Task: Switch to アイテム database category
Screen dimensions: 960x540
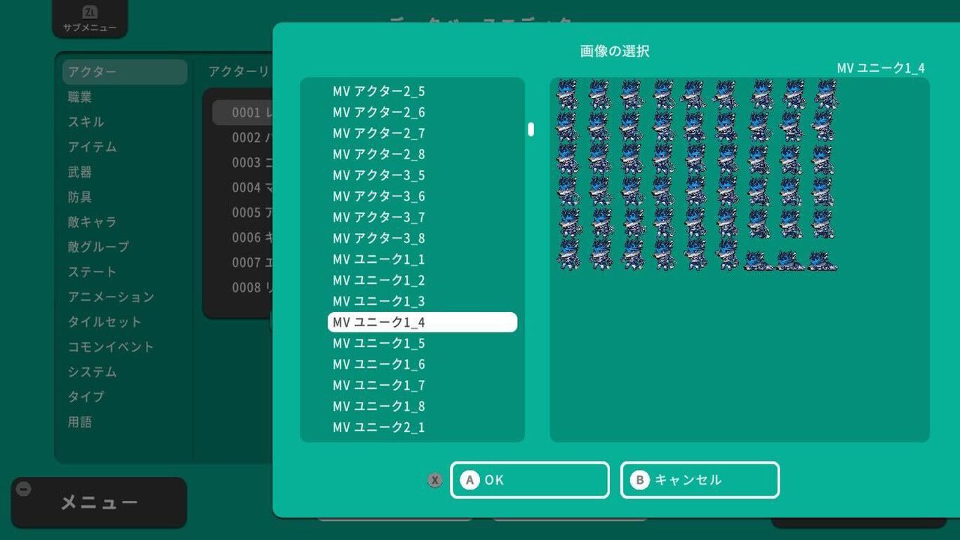Action: point(125,147)
